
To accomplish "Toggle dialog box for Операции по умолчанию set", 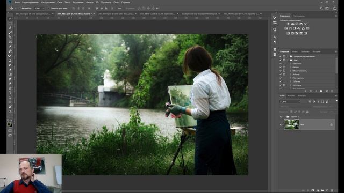I will coord(284,56).
